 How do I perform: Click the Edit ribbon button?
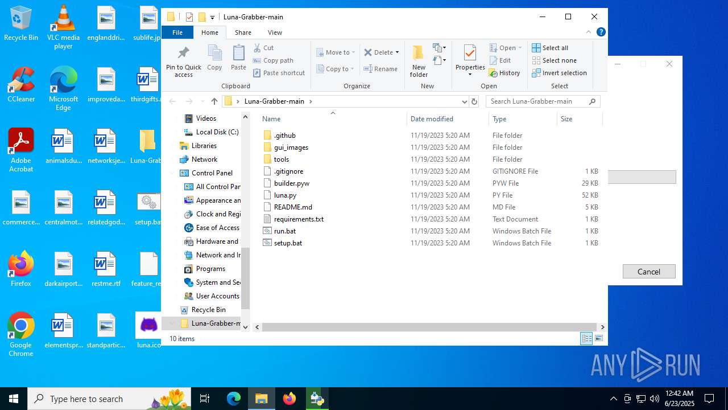pos(500,60)
